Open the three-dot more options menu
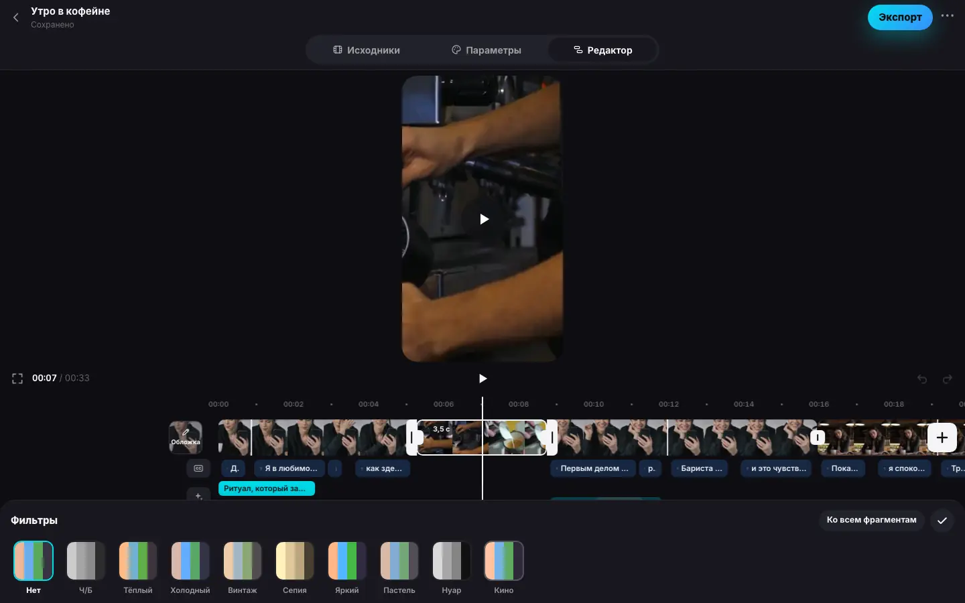The image size is (965, 603). click(947, 16)
